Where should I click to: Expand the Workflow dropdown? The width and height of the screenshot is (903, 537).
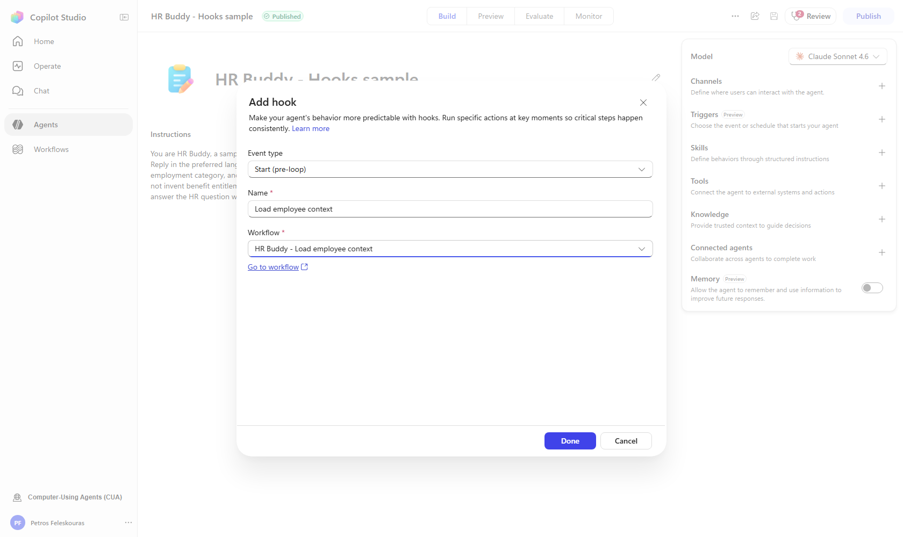[450, 249]
